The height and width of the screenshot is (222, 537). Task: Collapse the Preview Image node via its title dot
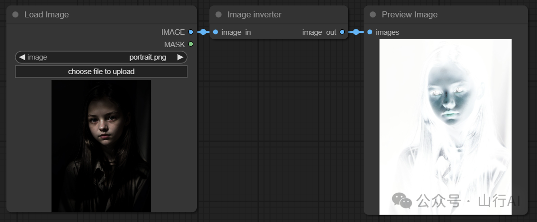[373, 14]
